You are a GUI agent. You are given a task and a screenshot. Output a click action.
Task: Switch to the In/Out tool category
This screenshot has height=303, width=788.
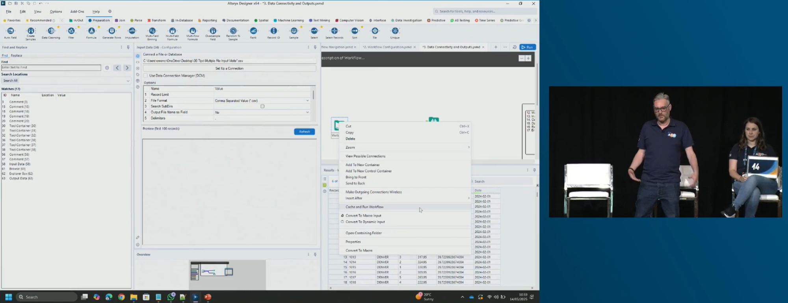76,20
